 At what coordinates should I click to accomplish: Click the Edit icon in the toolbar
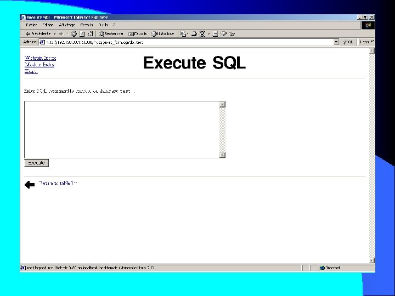click(x=202, y=34)
